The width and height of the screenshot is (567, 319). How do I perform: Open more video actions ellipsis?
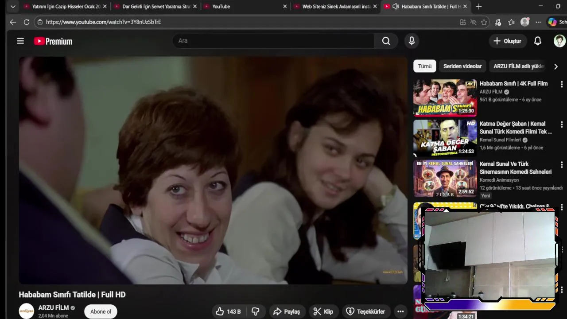[x=400, y=311]
